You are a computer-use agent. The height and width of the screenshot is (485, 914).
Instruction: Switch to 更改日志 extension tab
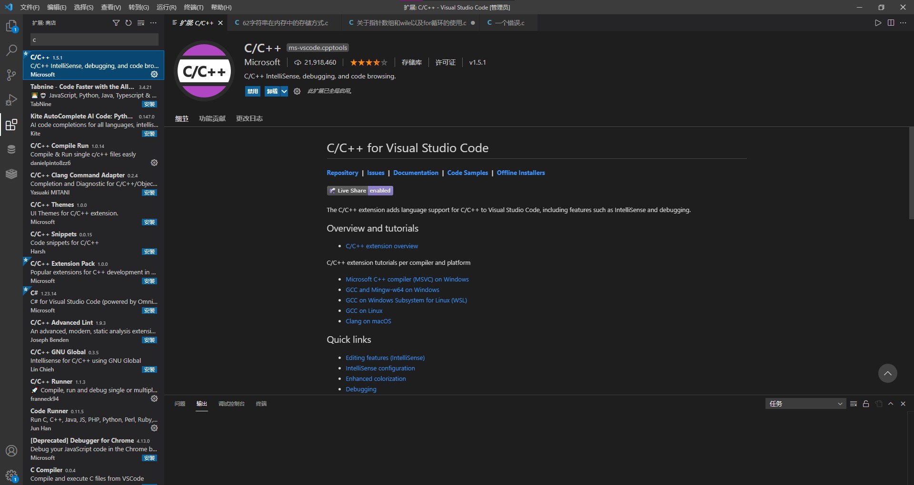pyautogui.click(x=249, y=118)
